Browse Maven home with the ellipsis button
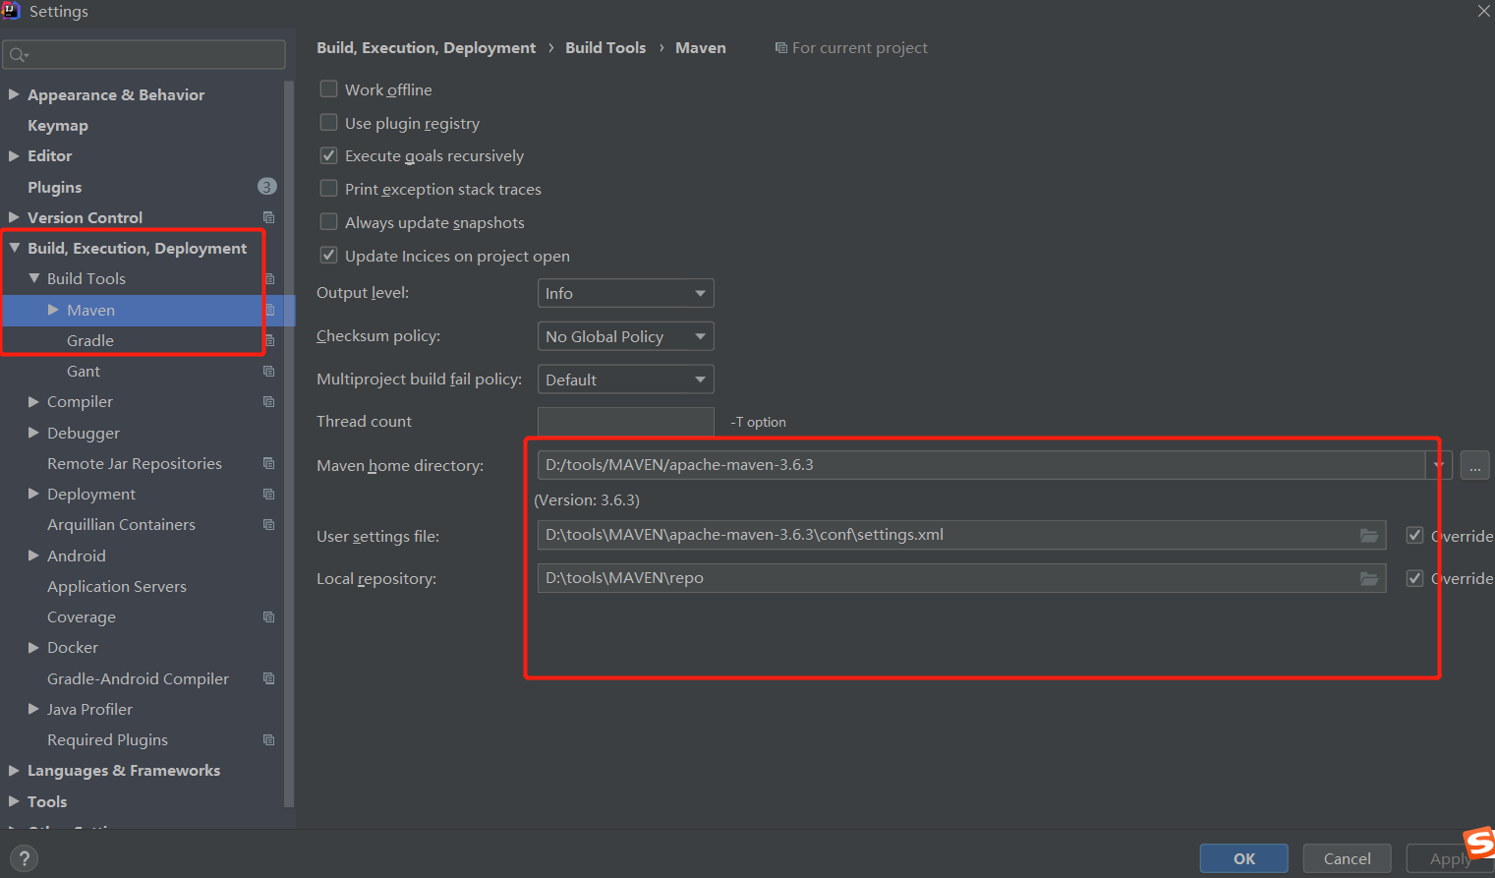1495x878 pixels. click(1474, 465)
